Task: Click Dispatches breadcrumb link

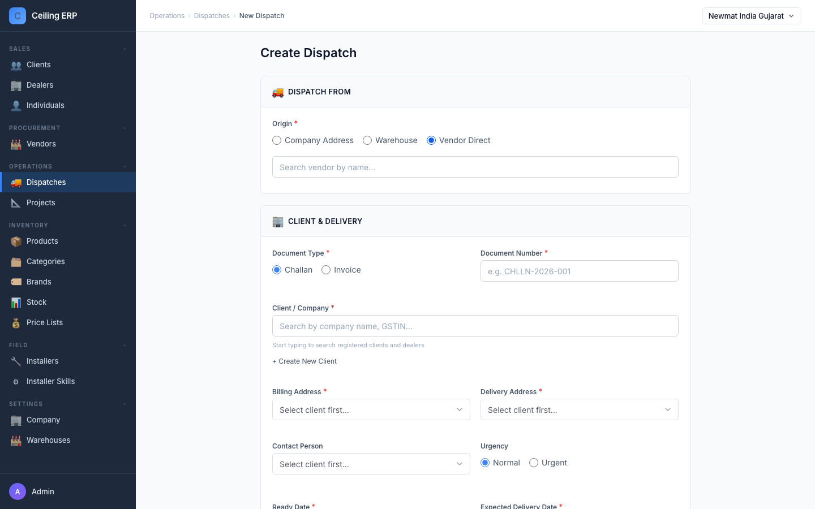Action: [x=212, y=16]
